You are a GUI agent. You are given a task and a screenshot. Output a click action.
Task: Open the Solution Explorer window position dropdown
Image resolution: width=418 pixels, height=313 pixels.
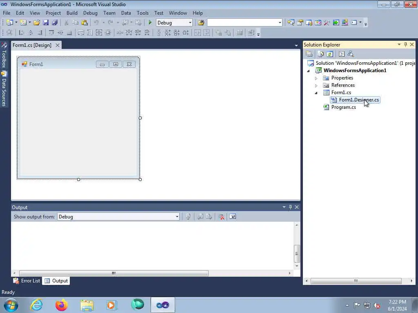pos(399,44)
